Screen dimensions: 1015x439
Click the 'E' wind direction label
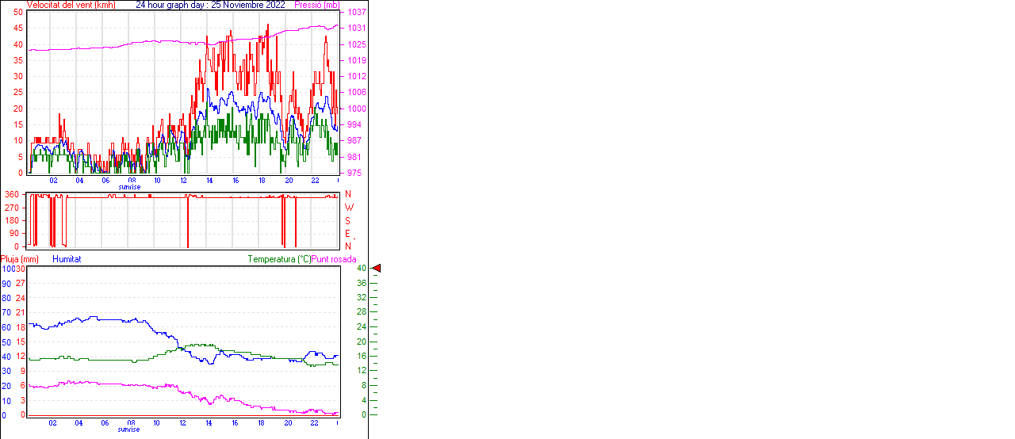(347, 234)
